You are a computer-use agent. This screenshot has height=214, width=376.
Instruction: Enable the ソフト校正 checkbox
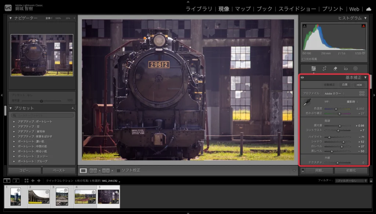pyautogui.click(x=118, y=170)
